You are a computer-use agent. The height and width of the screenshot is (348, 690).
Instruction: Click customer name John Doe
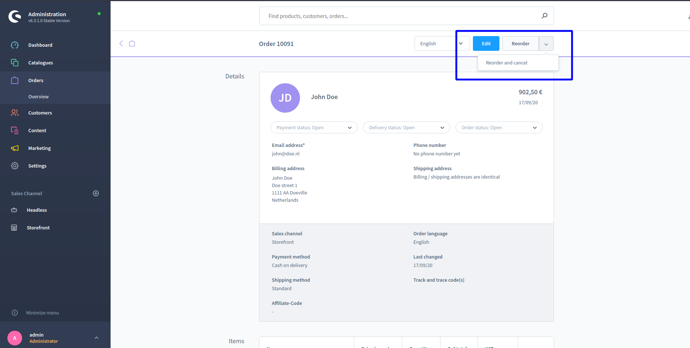pyautogui.click(x=324, y=97)
